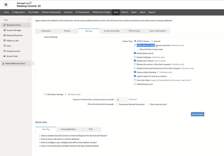Switch to the Performance tab

tap(134, 31)
